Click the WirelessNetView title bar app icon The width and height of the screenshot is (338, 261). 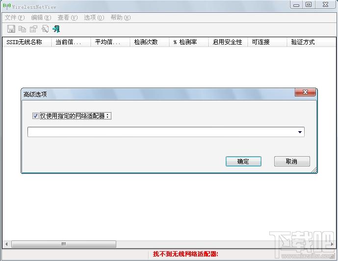point(7,6)
